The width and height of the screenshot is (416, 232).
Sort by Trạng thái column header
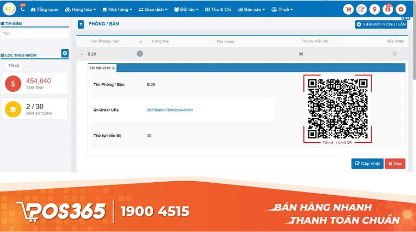160,41
